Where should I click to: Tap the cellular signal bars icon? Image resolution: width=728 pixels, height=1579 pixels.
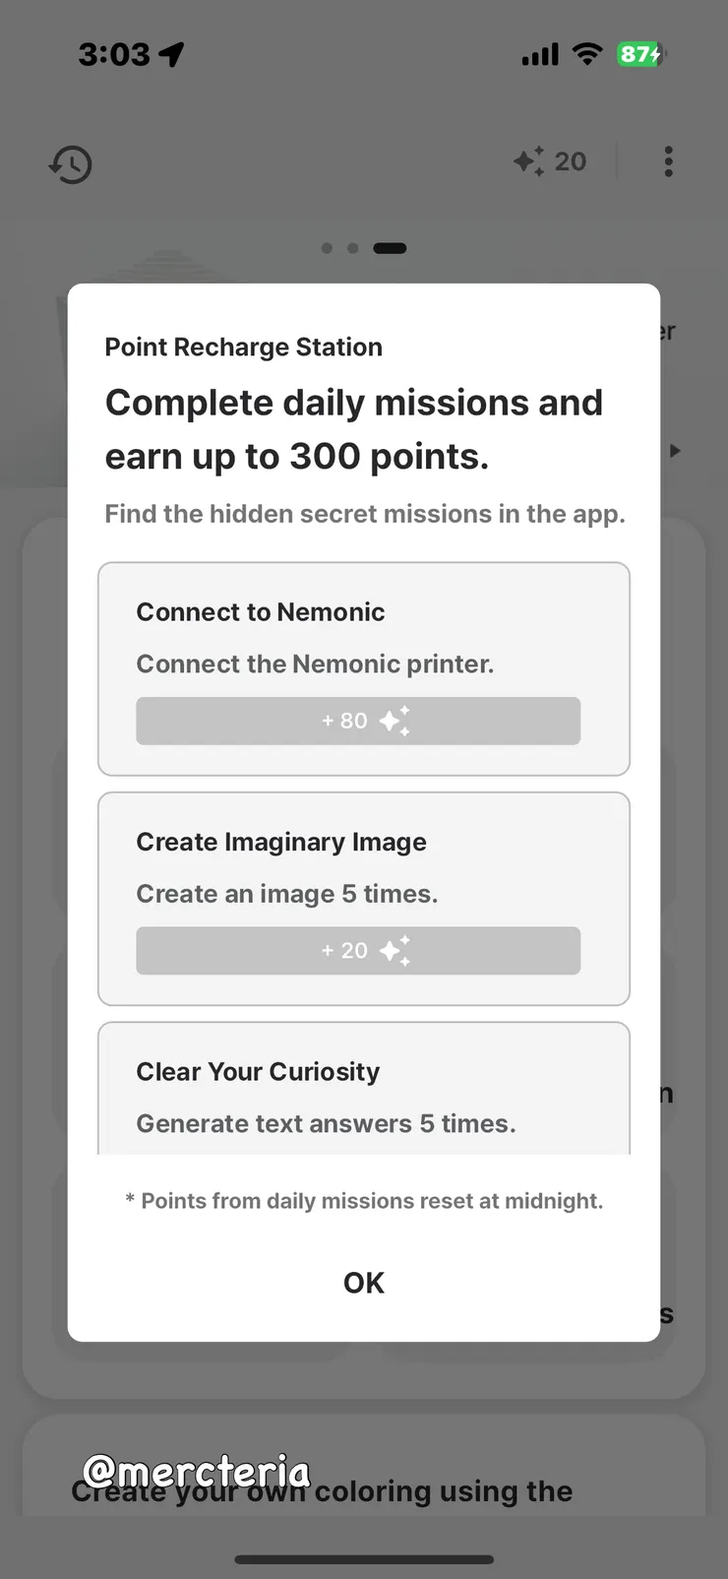pos(540,55)
